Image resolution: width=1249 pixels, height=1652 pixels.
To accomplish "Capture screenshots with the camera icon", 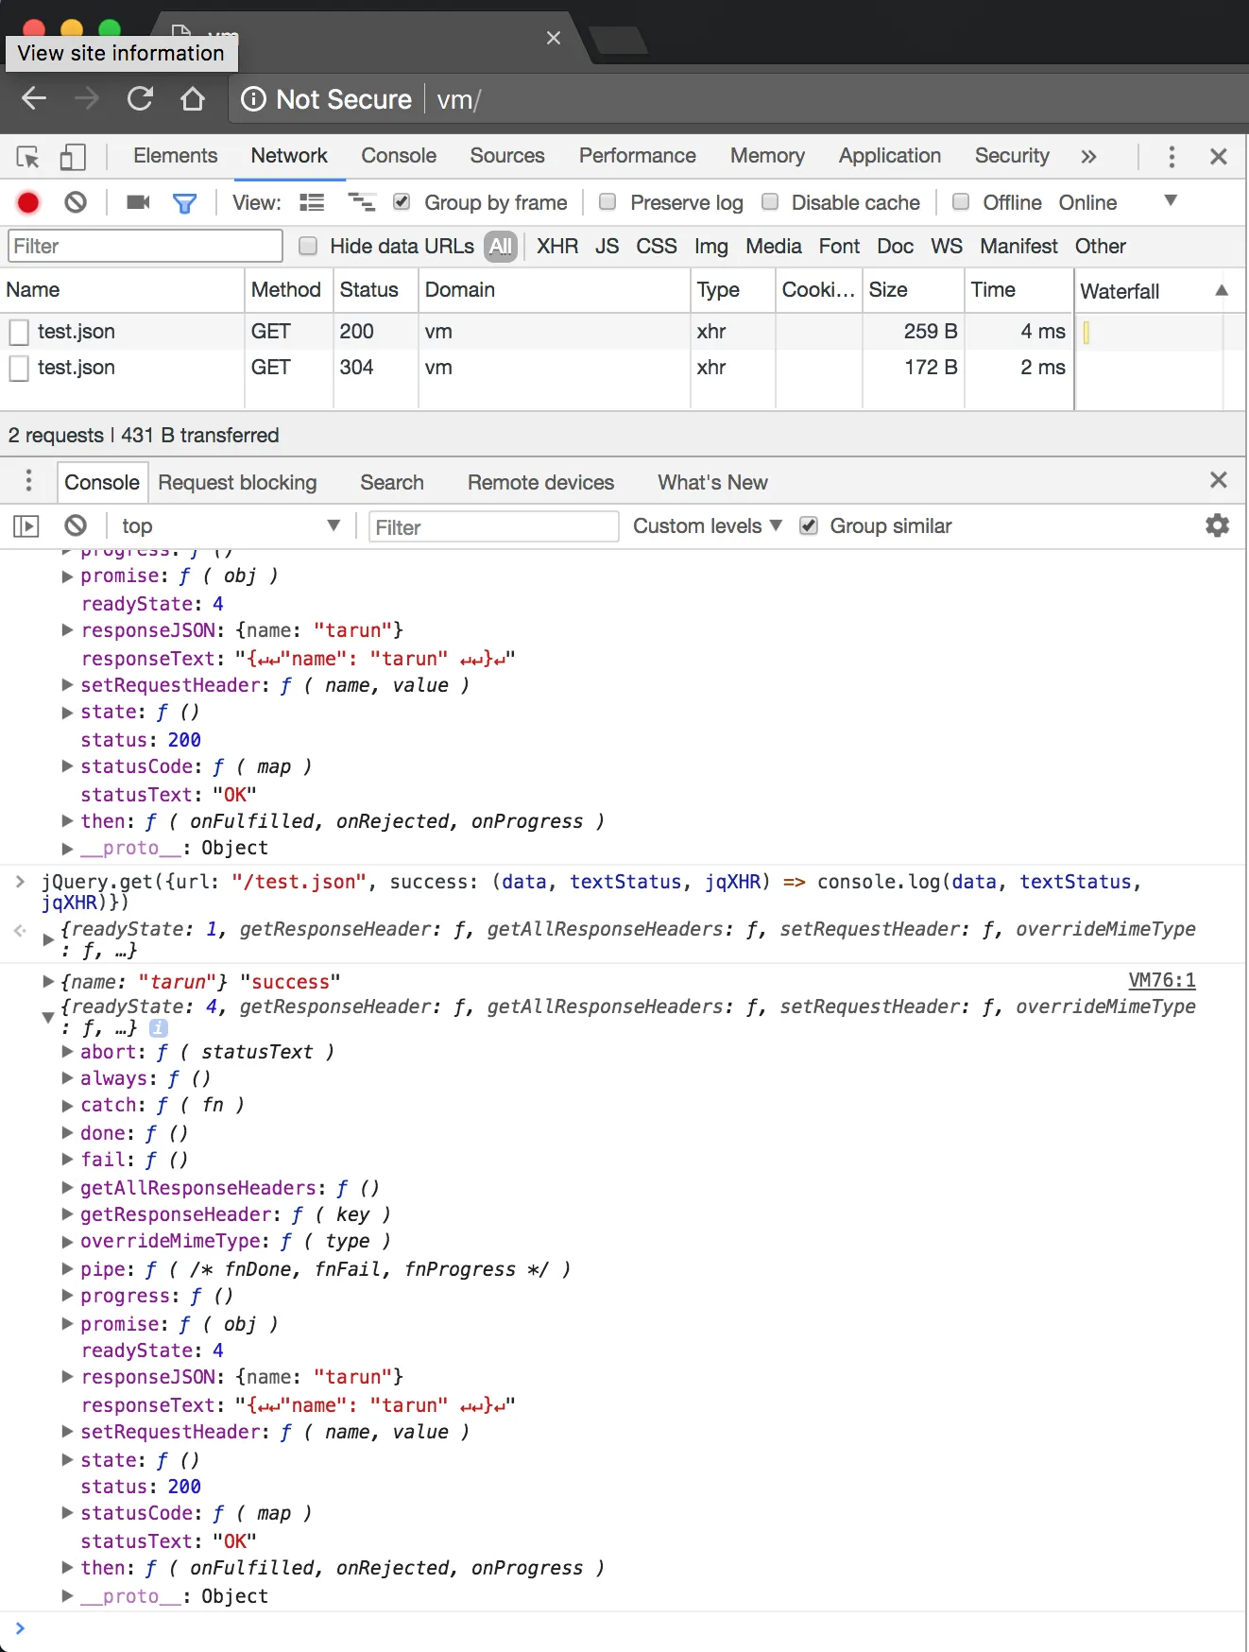I will point(139,202).
